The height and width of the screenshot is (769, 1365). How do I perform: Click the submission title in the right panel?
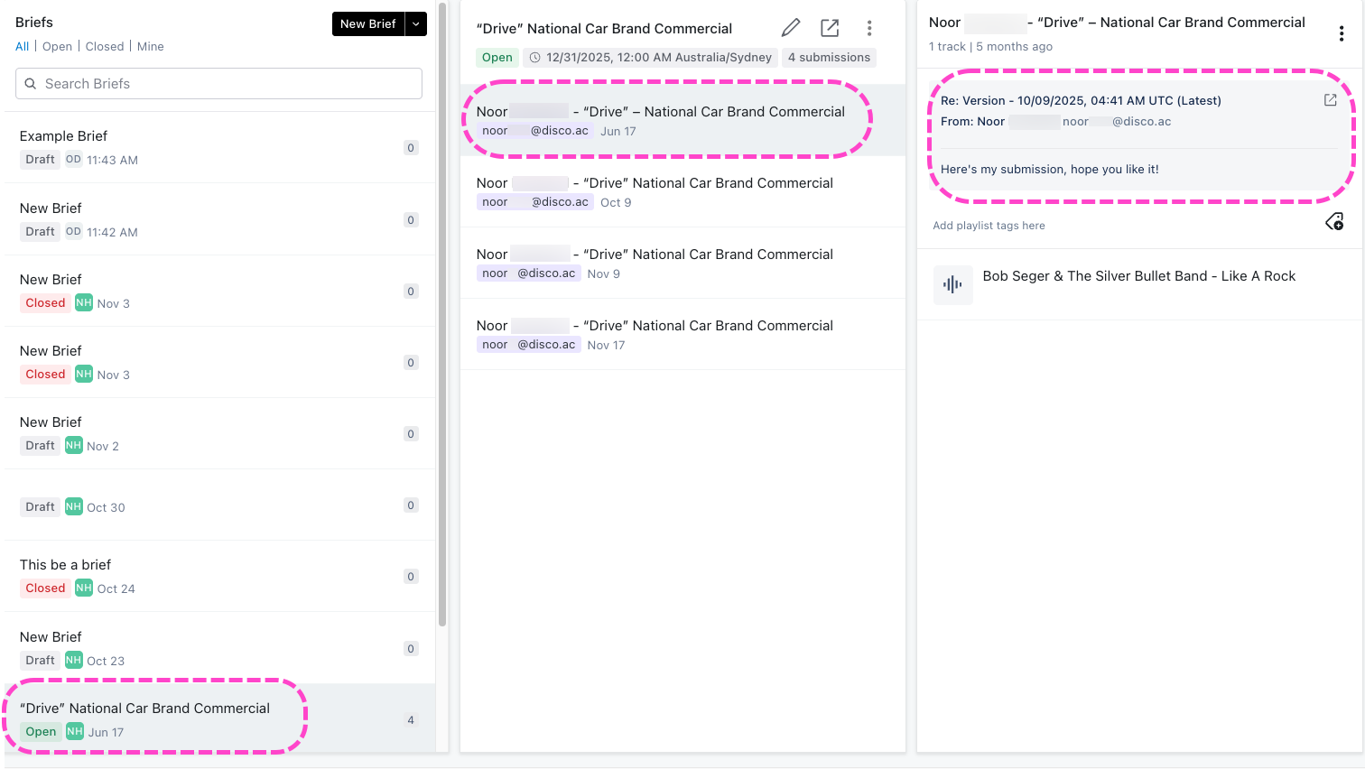coord(1117,23)
